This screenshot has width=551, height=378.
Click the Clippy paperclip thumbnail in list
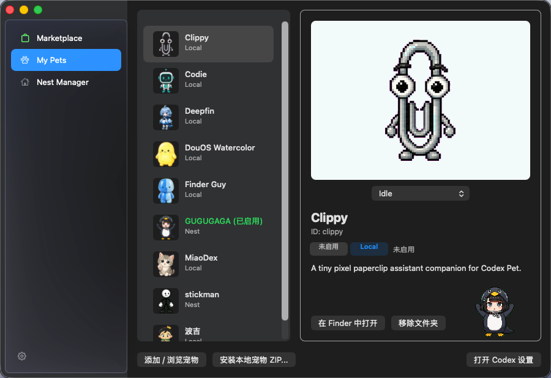pyautogui.click(x=166, y=44)
